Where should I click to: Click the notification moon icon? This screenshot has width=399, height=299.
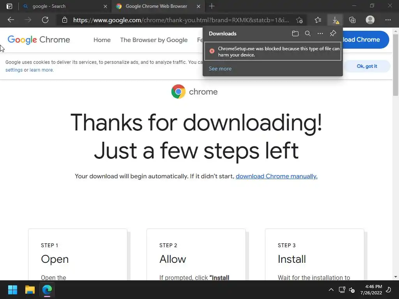coord(388,290)
